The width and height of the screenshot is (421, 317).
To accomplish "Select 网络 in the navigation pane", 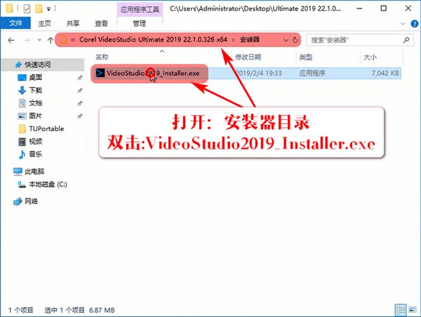I will 31,201.
